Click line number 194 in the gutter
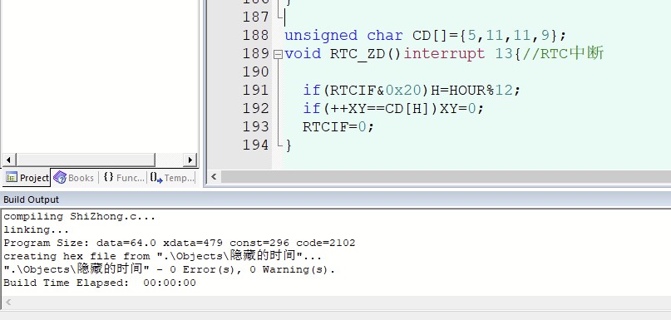The width and height of the screenshot is (671, 320). [x=255, y=145]
